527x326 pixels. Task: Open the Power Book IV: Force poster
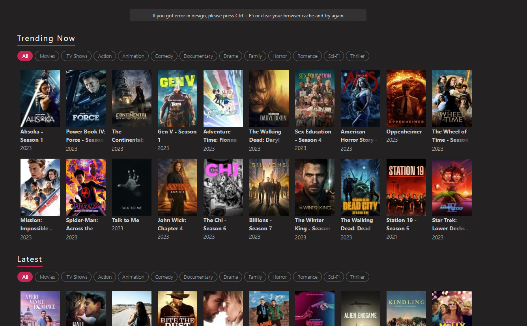click(x=86, y=98)
